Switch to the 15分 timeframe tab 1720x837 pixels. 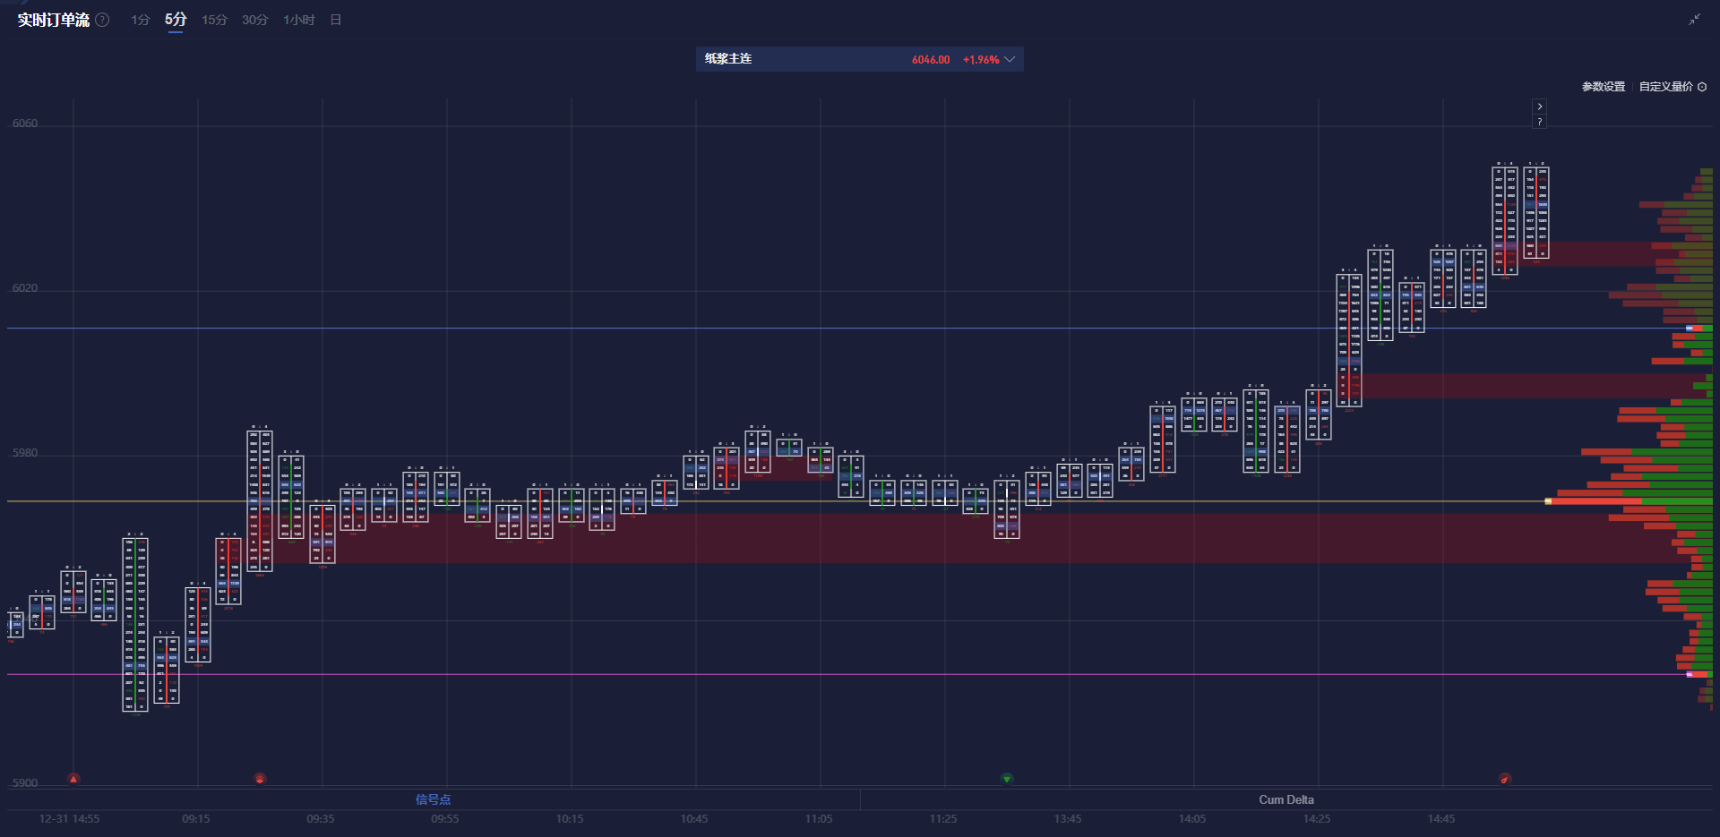click(214, 20)
